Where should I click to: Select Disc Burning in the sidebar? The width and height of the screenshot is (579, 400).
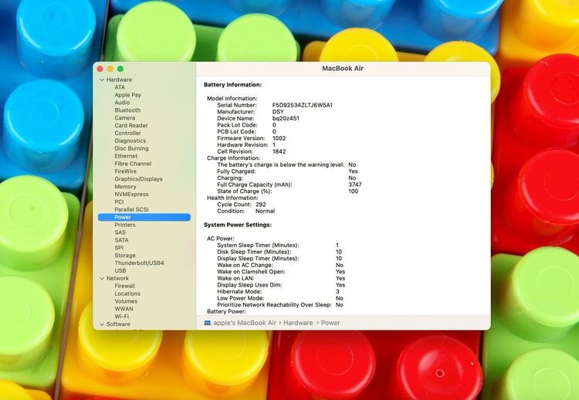coord(131,148)
